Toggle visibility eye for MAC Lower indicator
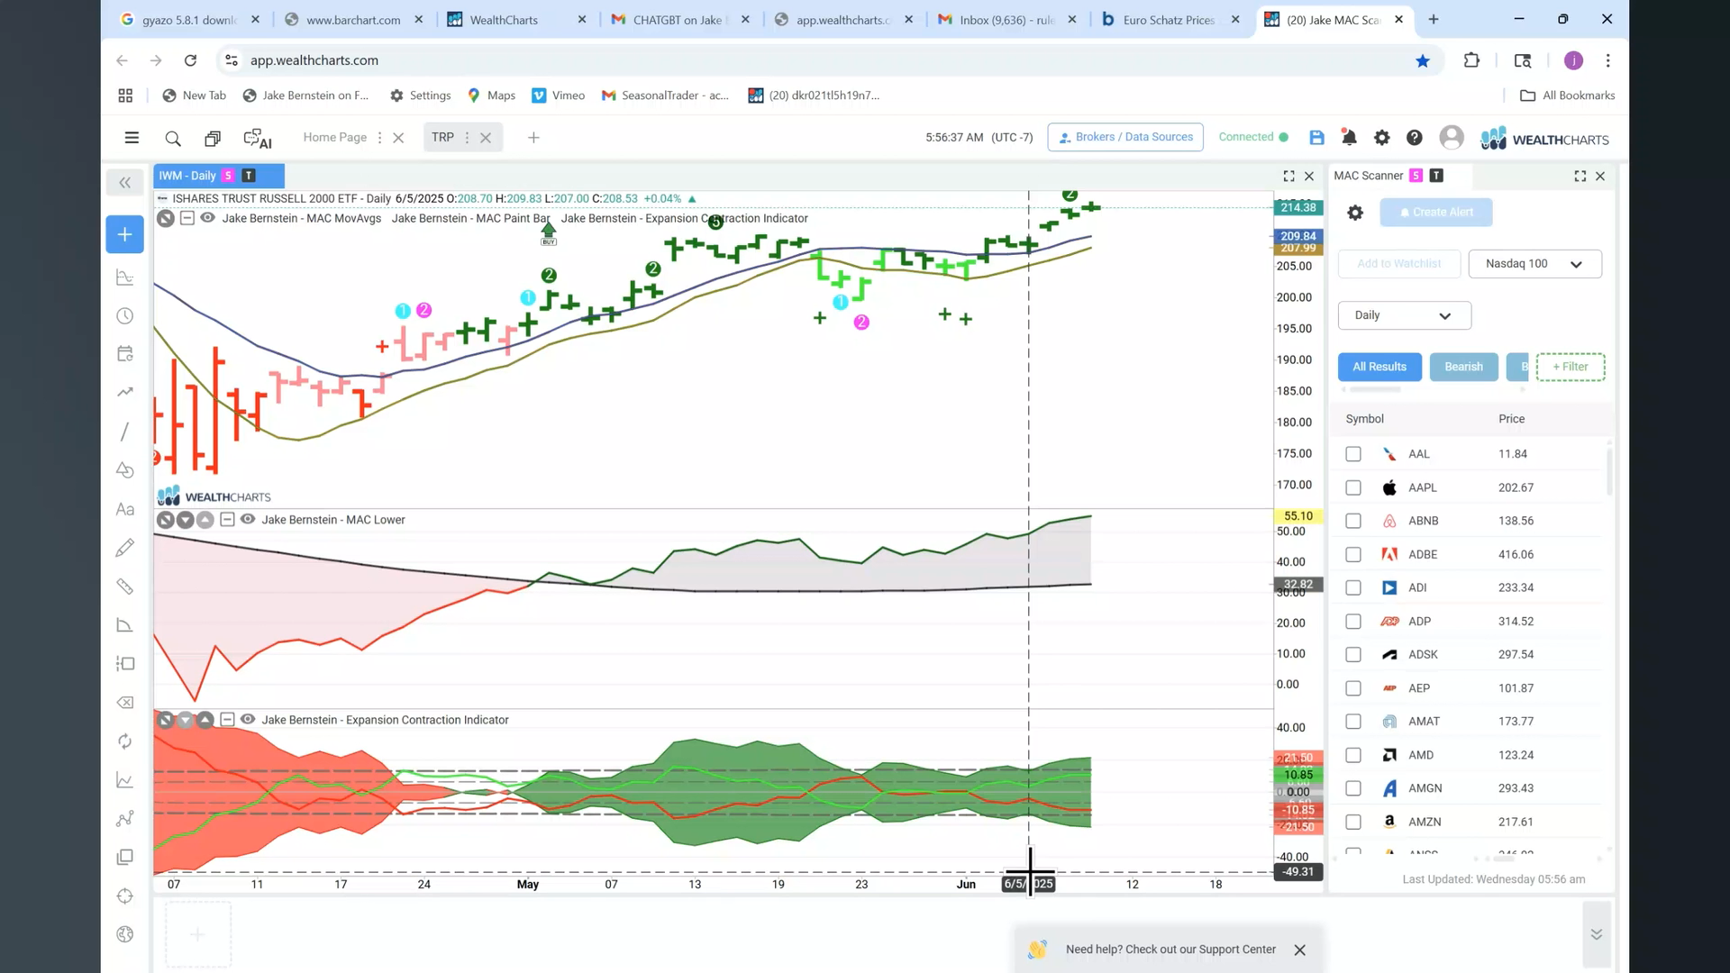This screenshot has height=973, width=1730. click(248, 520)
